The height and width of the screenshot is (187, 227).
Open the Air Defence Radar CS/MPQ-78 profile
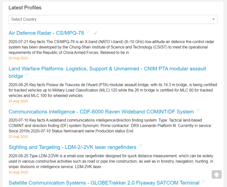click(x=46, y=33)
